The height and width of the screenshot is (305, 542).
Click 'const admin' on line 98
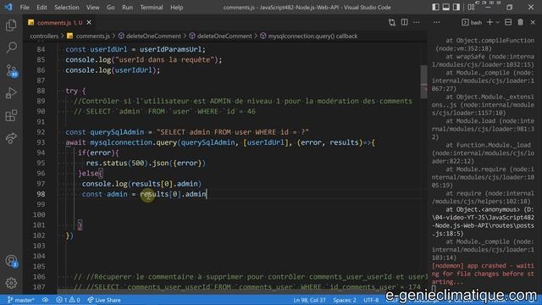pos(105,194)
